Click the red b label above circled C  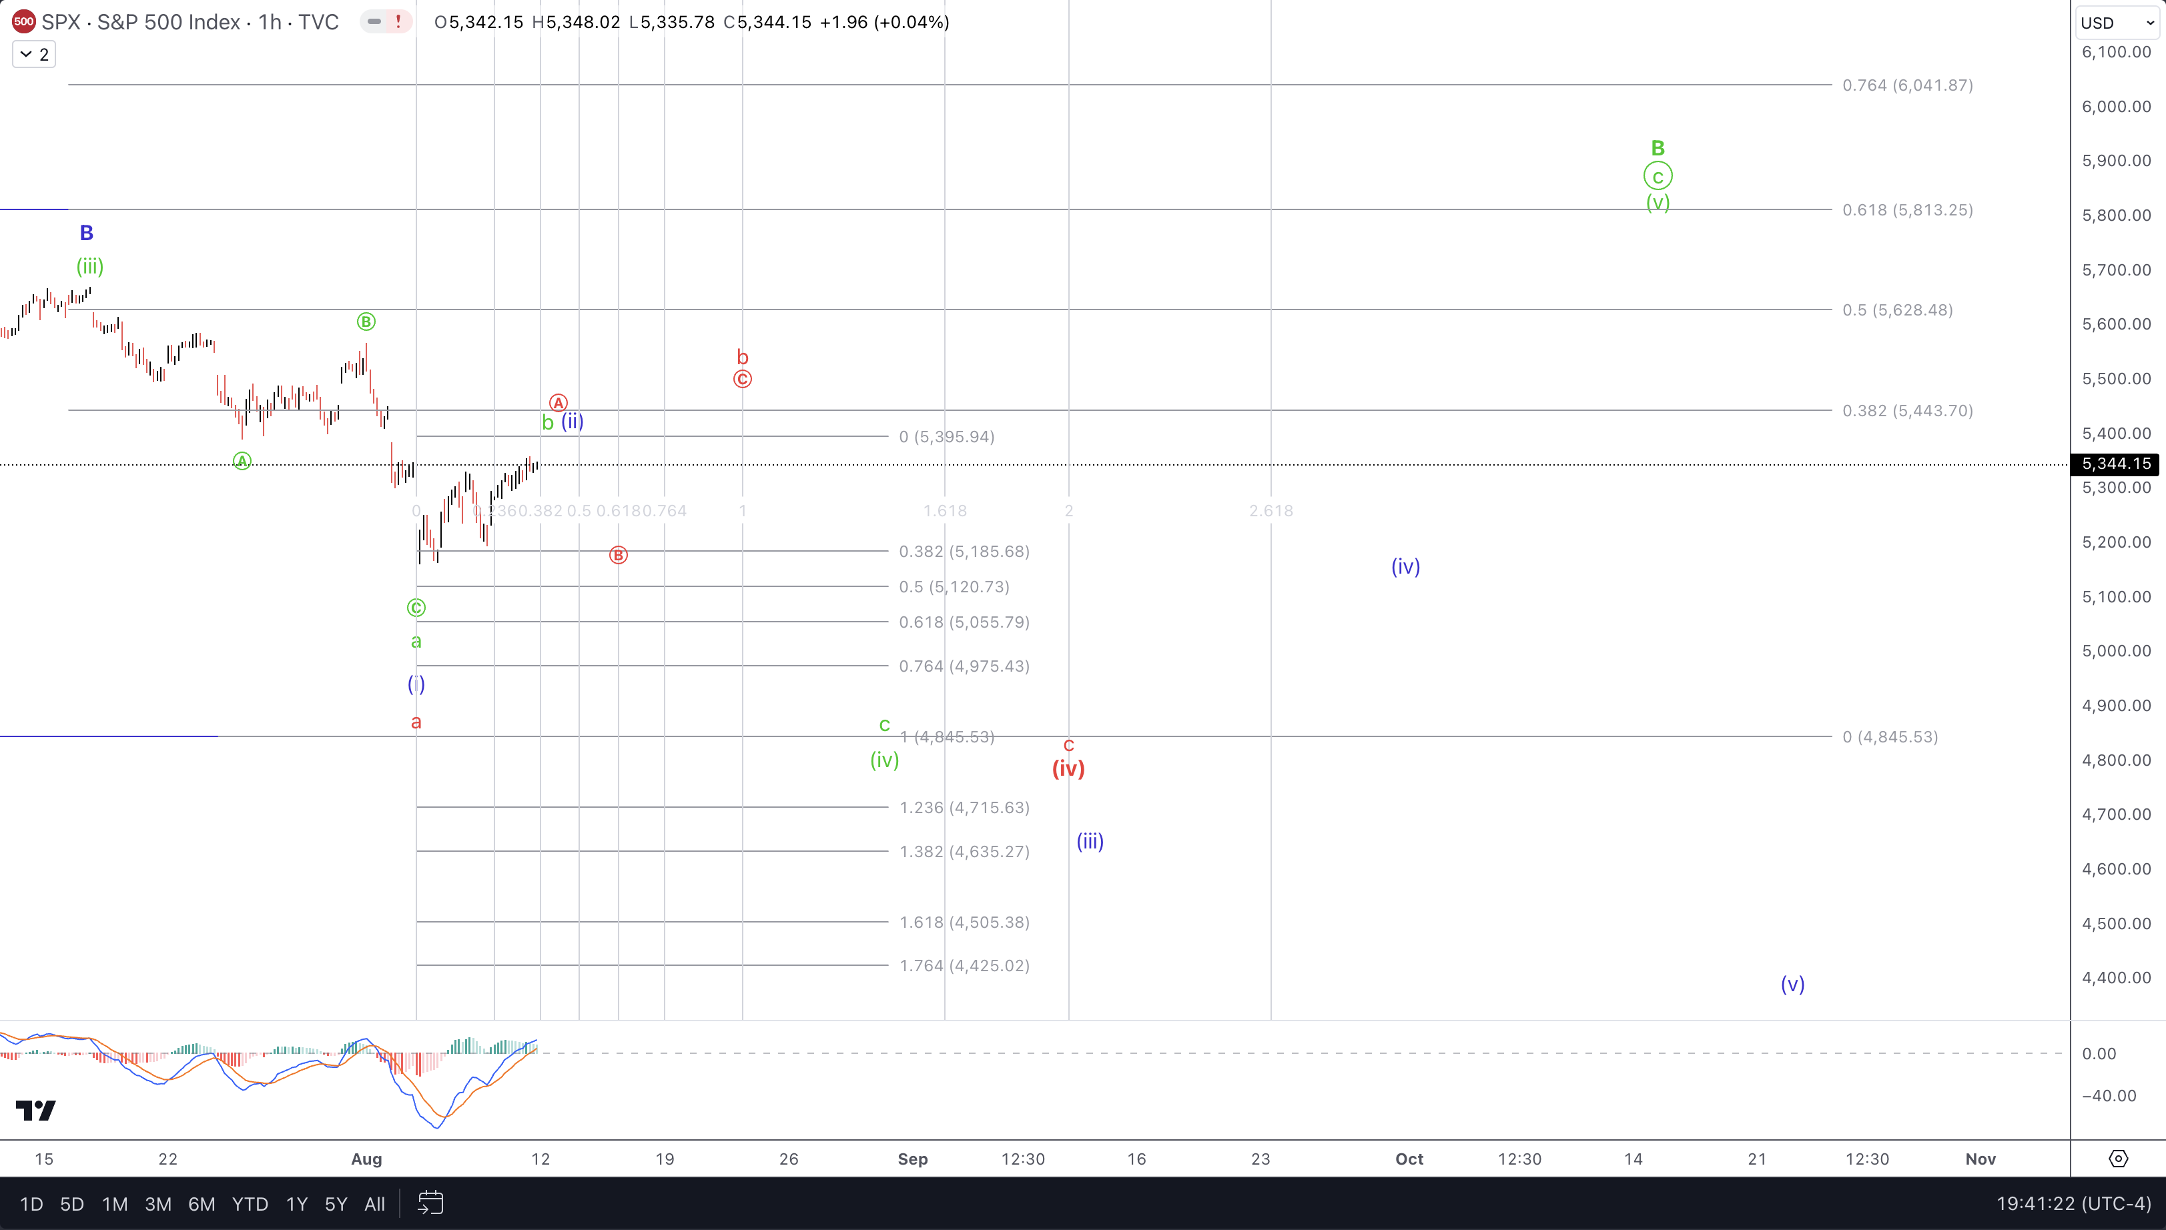point(742,358)
